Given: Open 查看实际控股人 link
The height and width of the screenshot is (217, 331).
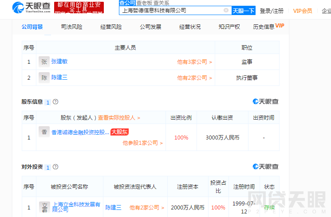Looking at the screenshot, I should click(x=119, y=118).
